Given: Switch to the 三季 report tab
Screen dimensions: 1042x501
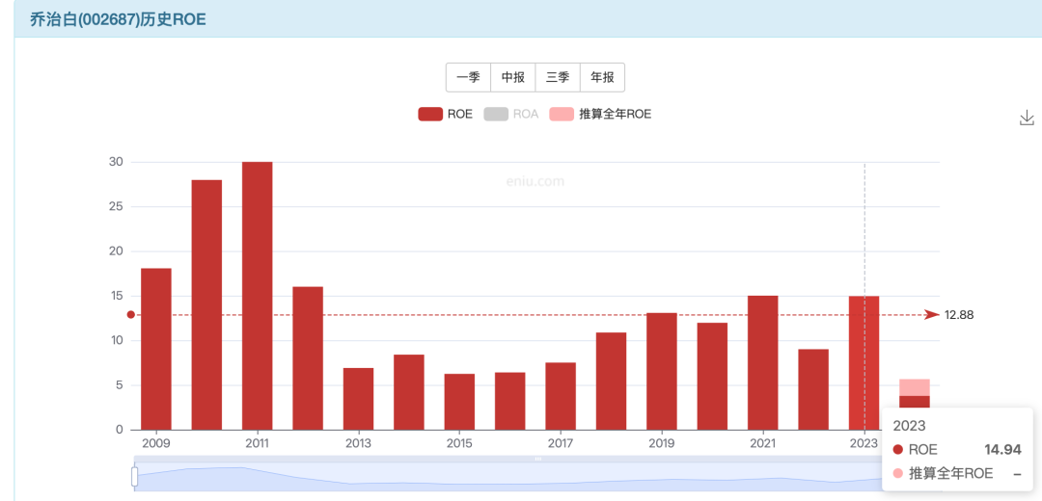Looking at the screenshot, I should [x=558, y=78].
